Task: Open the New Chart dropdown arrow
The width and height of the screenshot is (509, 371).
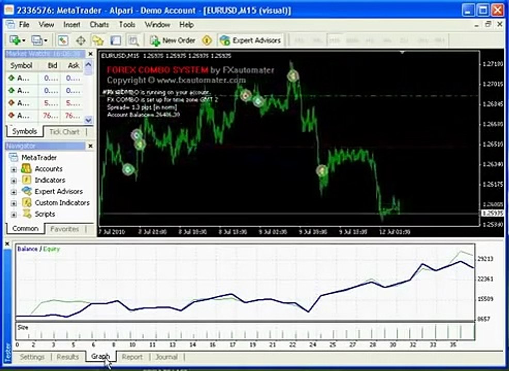Action: pos(24,41)
